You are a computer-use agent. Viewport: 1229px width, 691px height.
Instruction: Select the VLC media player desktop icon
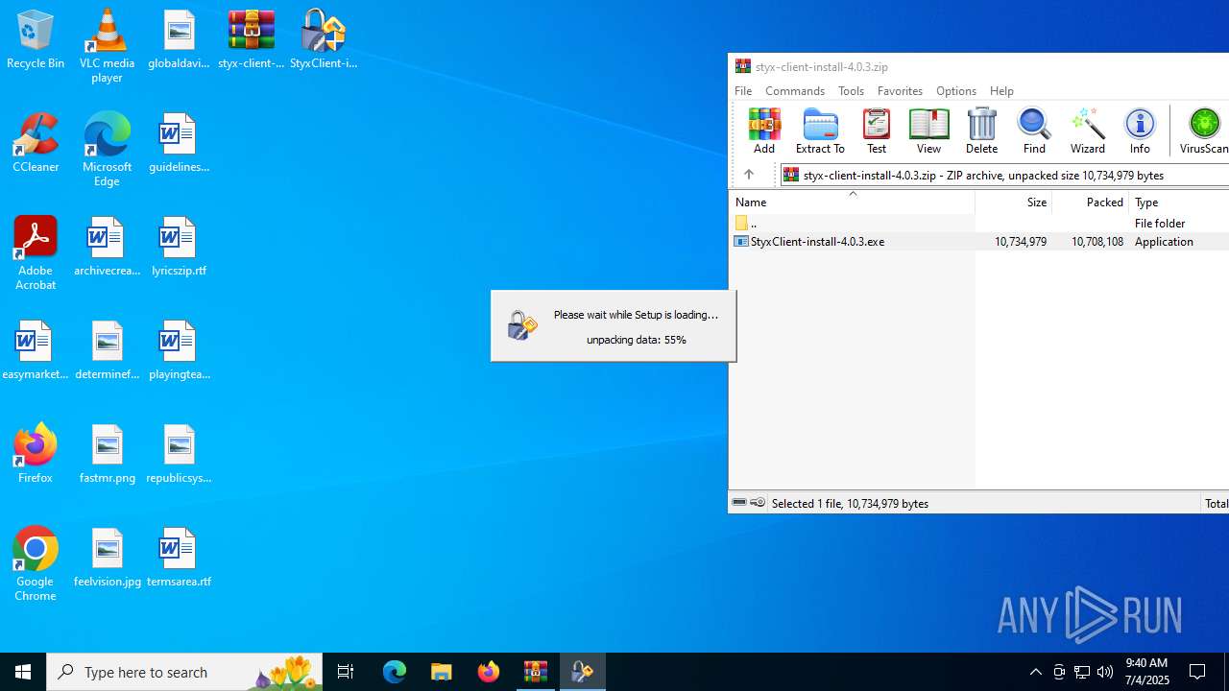[x=107, y=46]
